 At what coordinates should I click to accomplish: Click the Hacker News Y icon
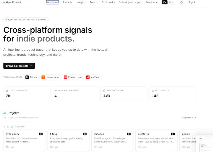point(43,77)
